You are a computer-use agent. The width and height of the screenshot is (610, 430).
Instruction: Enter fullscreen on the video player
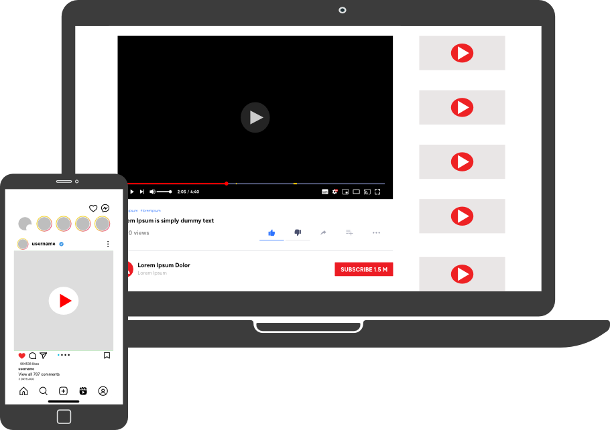coord(377,192)
